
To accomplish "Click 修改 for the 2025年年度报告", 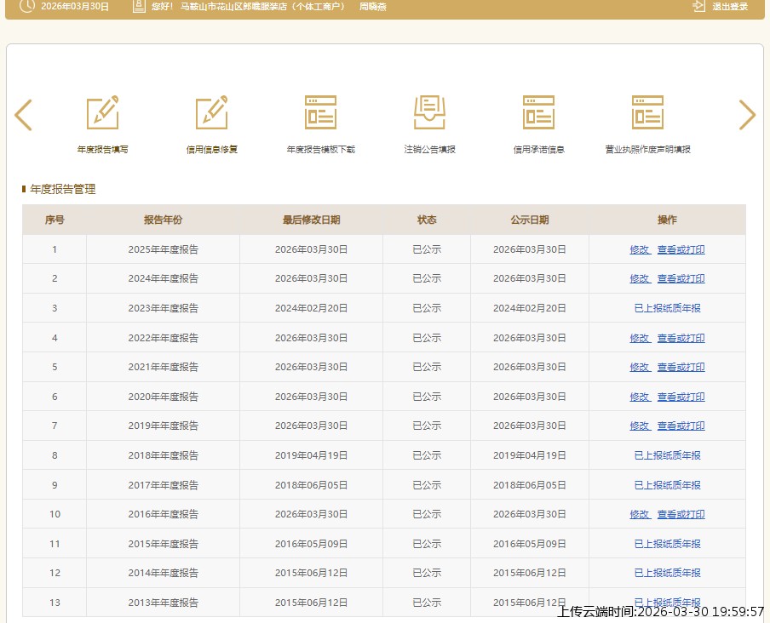I will (x=640, y=249).
